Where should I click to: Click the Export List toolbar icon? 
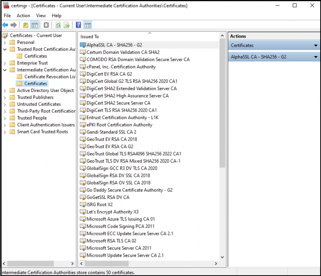67,25
